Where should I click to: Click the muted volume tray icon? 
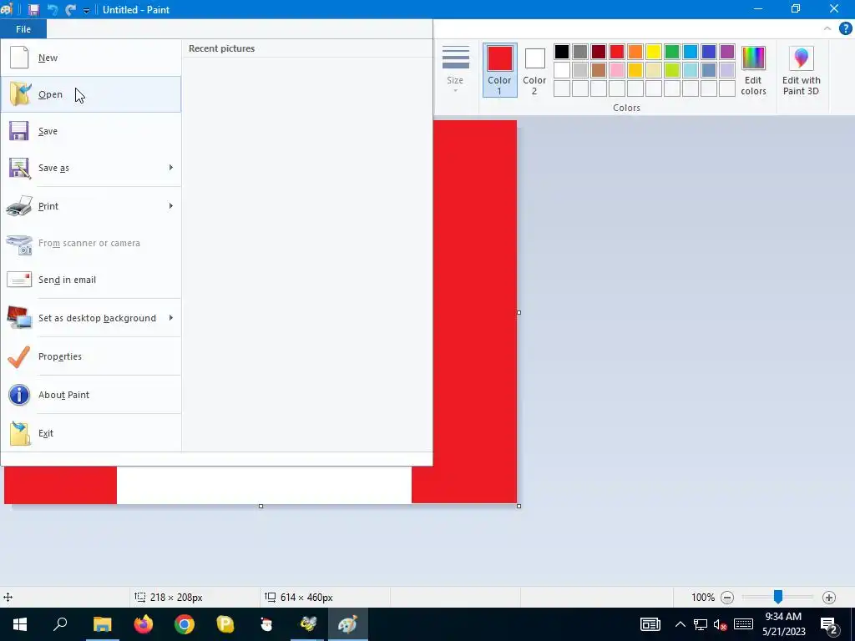(720, 624)
